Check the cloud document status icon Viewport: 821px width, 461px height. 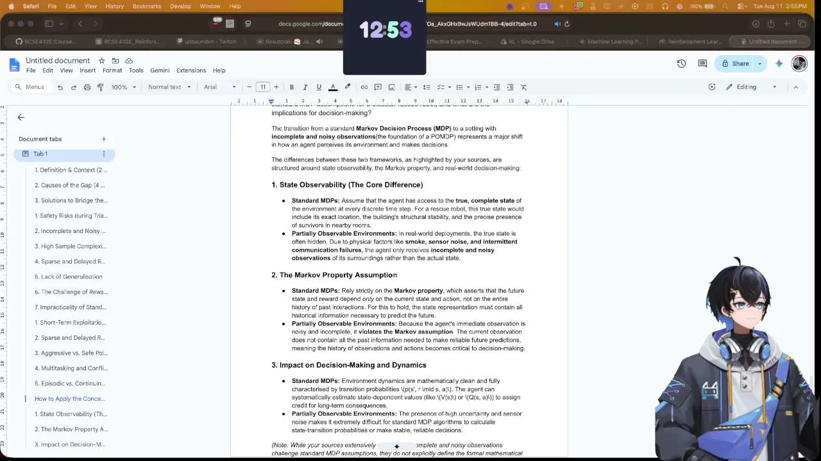pos(129,61)
